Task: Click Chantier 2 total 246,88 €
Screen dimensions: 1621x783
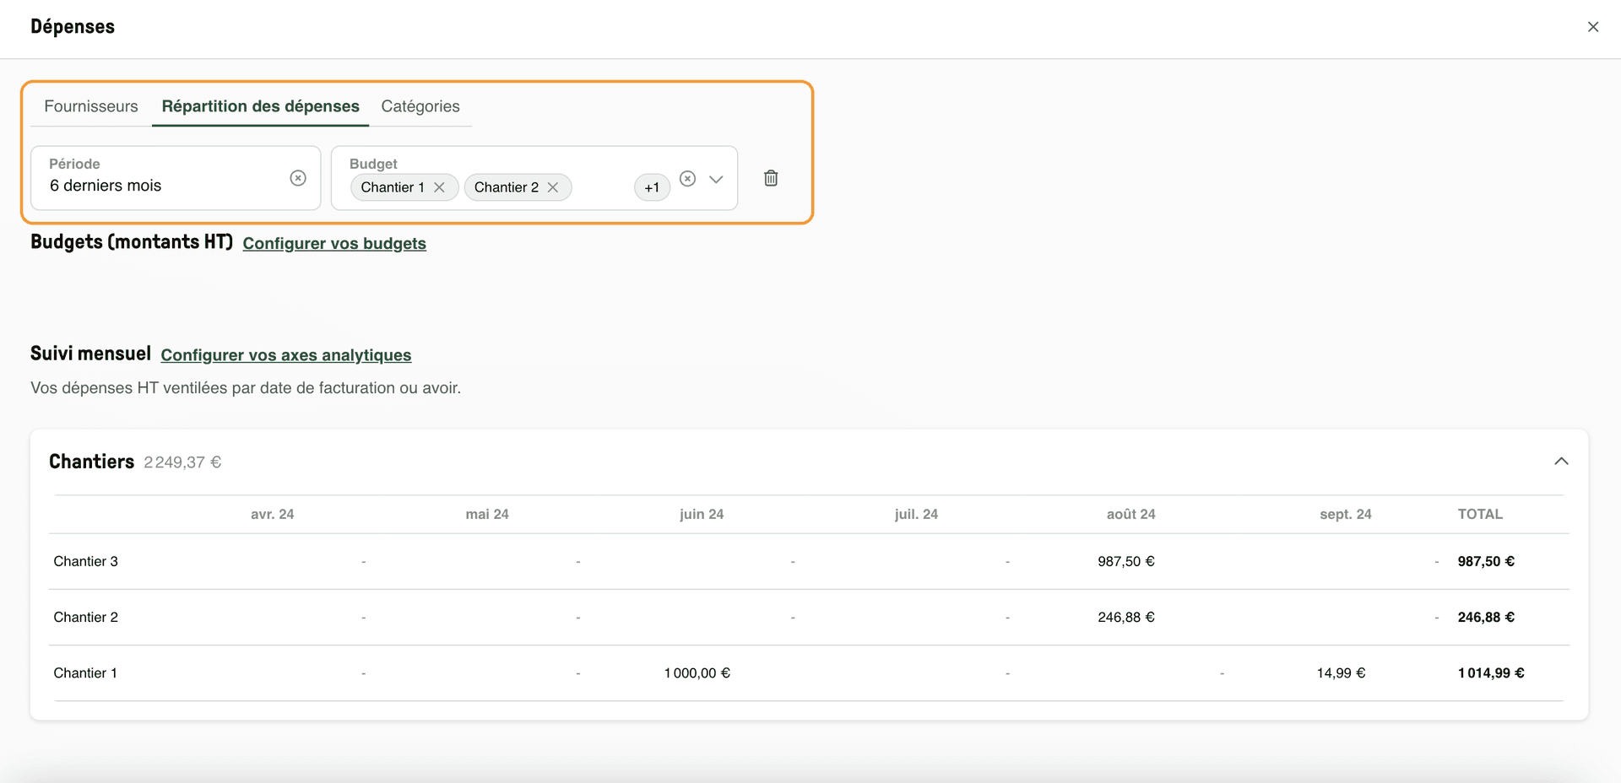Action: tap(1486, 617)
